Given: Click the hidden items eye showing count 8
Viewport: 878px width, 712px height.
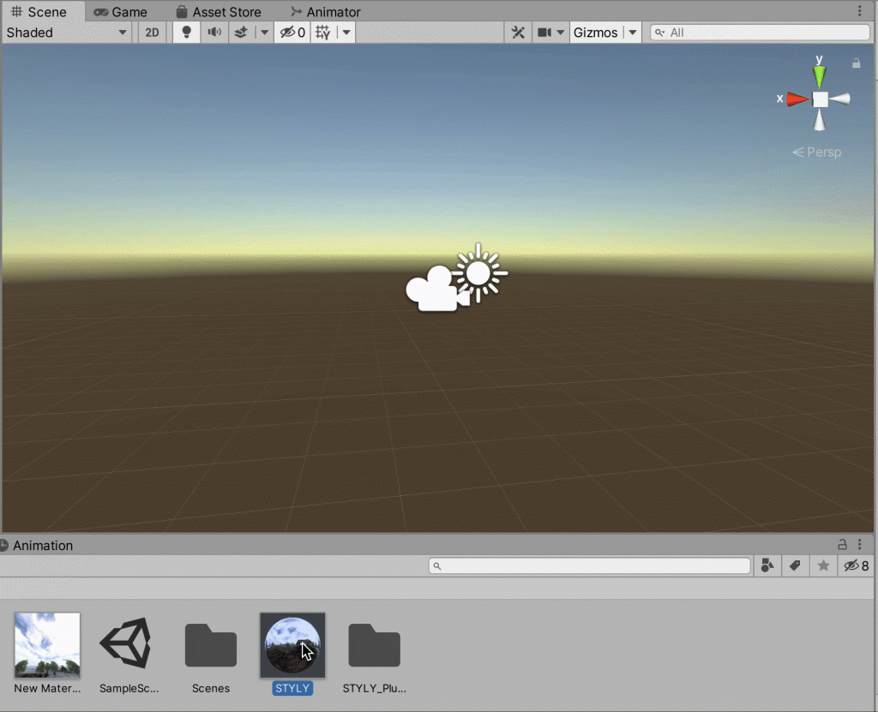Looking at the screenshot, I should [851, 565].
